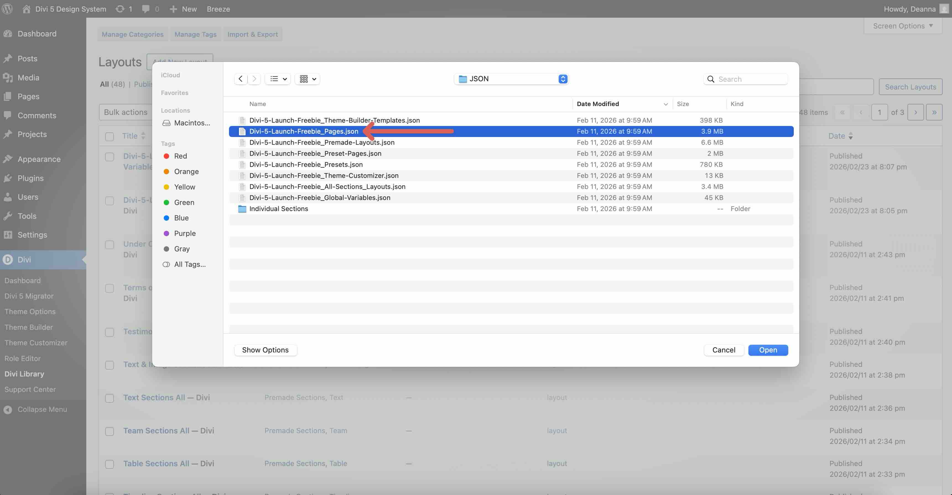Open Import & Export
Screen dimensions: 952x495
click(x=253, y=34)
